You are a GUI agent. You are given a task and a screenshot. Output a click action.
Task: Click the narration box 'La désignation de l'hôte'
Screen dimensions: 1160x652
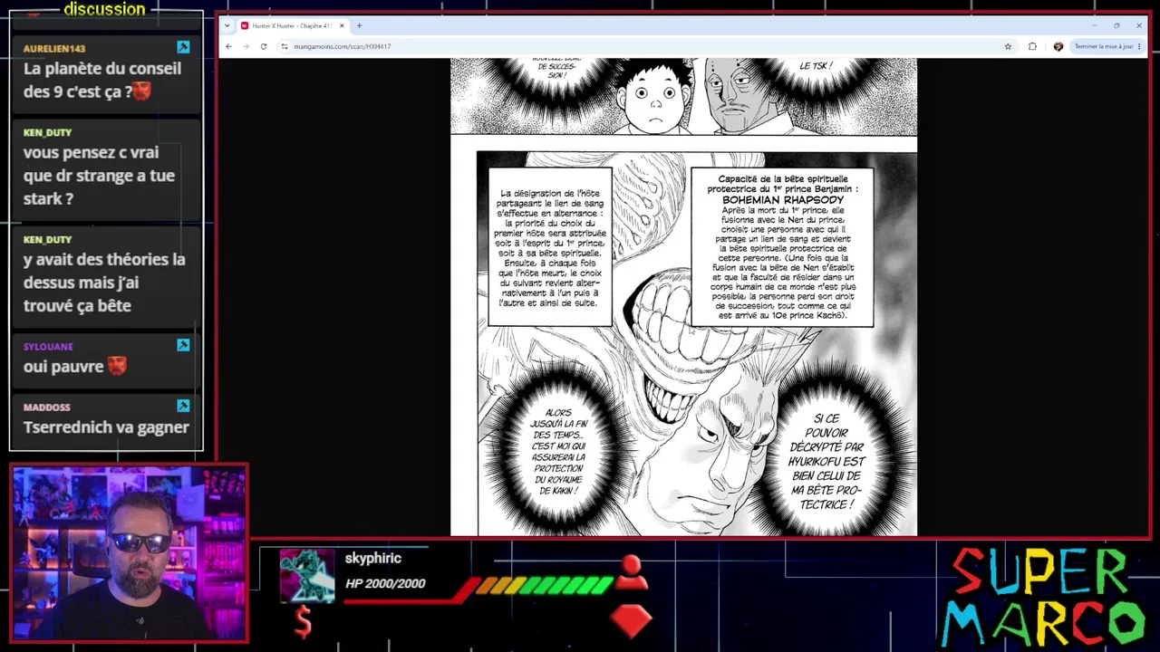550,247
